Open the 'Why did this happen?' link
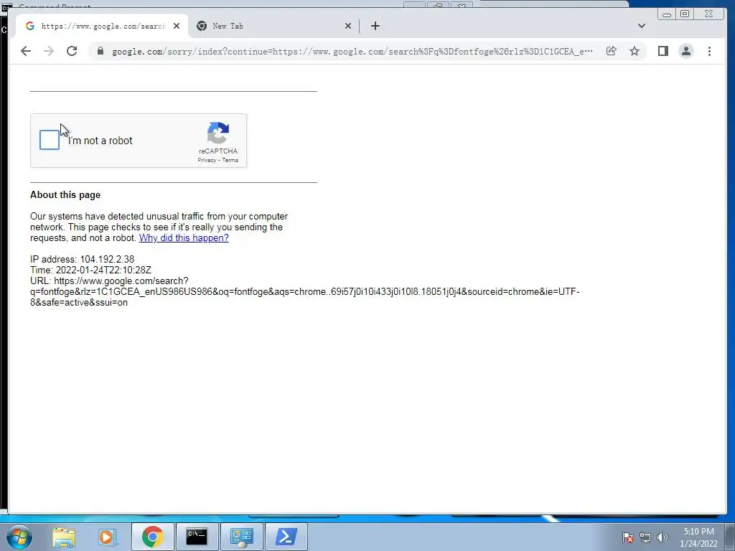Viewport: 735px width, 551px height. (x=184, y=238)
